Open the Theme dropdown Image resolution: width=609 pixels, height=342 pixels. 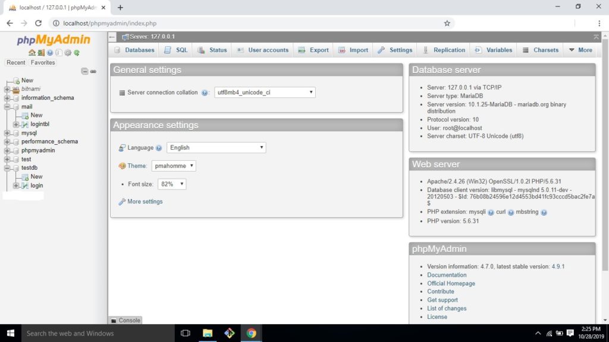(x=174, y=166)
